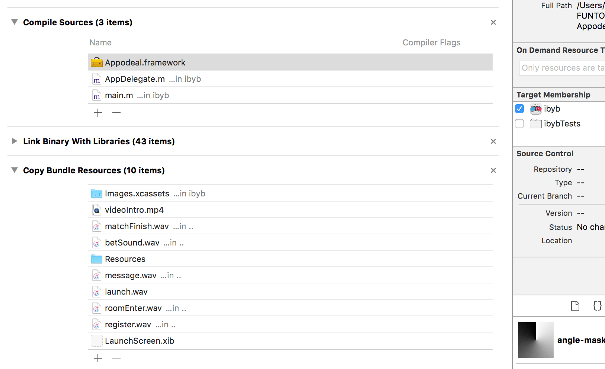The height and width of the screenshot is (369, 605).
Task: Open the Code Snippet library braces icon
Action: [597, 306]
